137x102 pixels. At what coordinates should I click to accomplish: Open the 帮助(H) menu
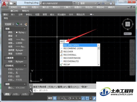[25, 11]
